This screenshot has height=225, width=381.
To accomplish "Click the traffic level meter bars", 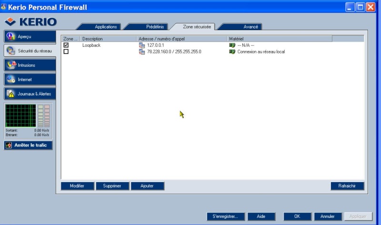I will point(44,116).
